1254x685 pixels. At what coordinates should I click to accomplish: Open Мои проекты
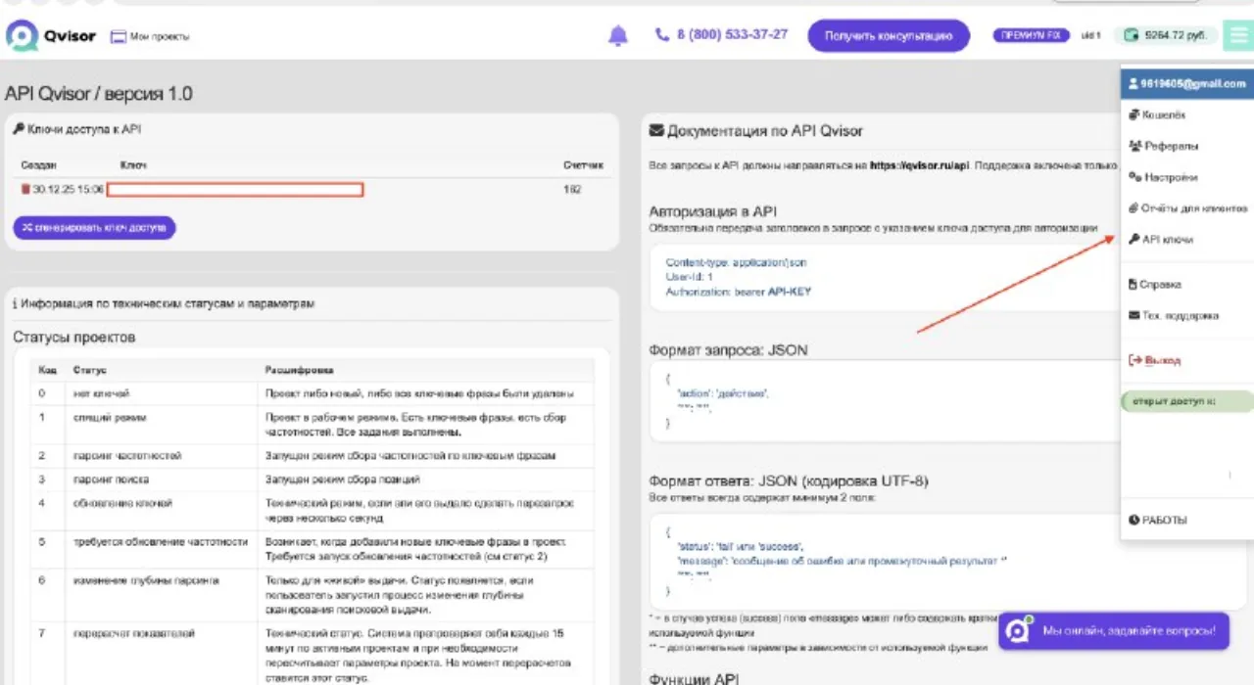(150, 36)
